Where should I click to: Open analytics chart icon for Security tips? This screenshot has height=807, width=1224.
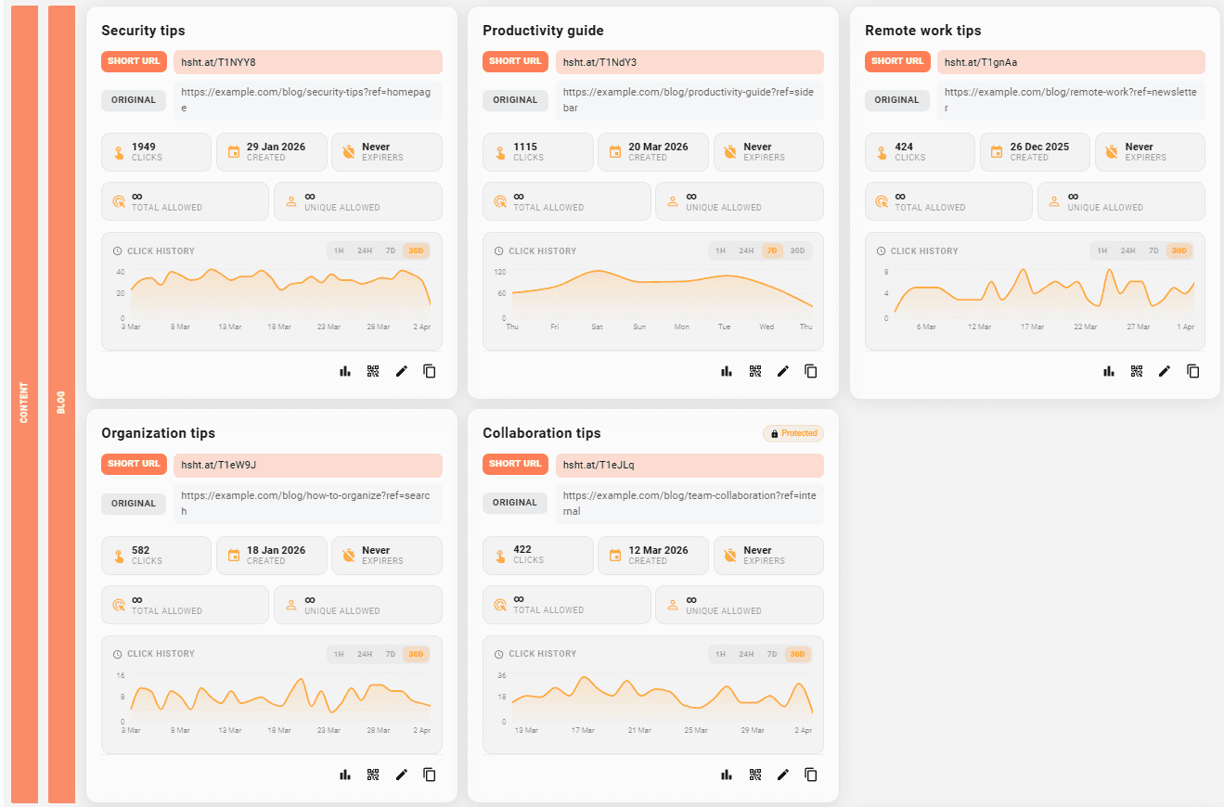[345, 371]
